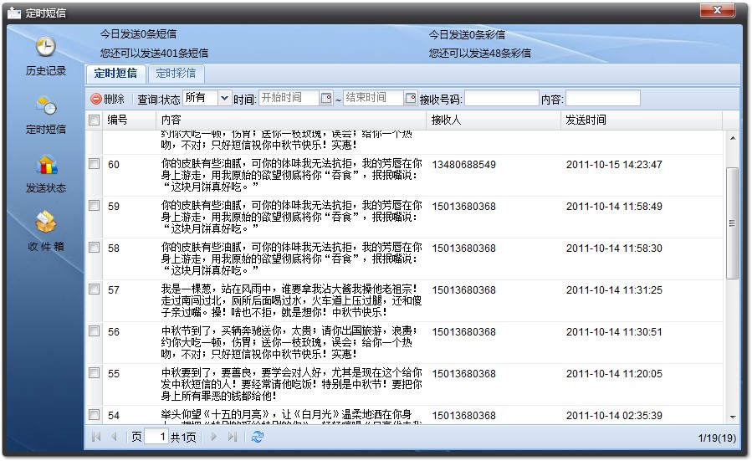
Task: Go to first page arrow icon
Action: click(x=96, y=437)
